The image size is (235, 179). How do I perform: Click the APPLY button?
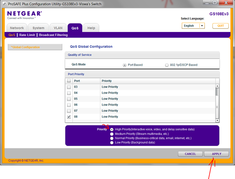point(216,154)
